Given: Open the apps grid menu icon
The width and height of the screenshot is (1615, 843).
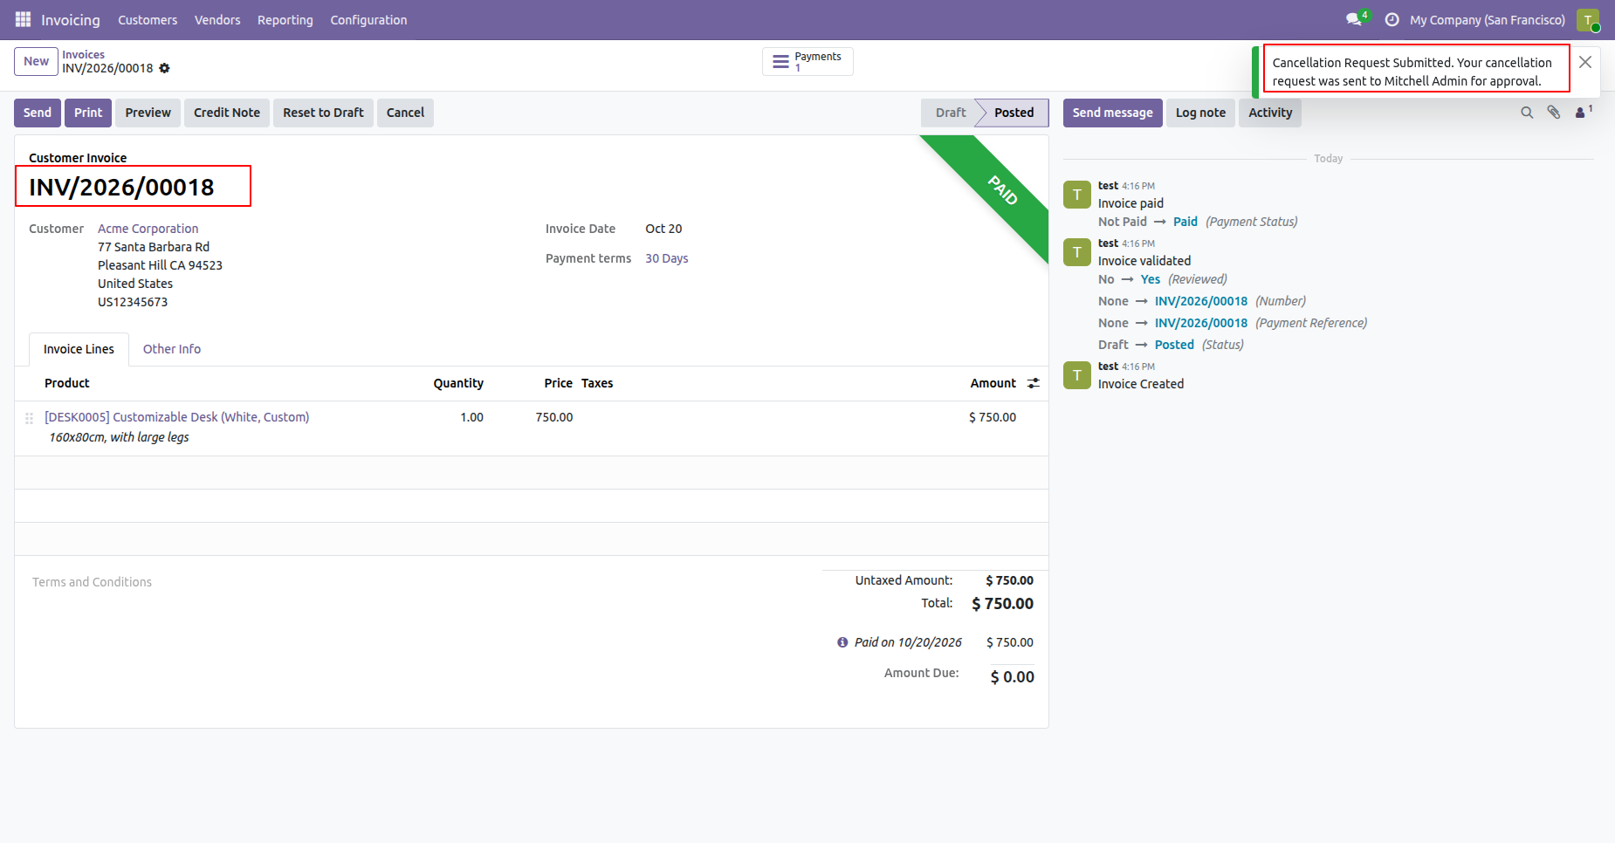Looking at the screenshot, I should [x=24, y=19].
